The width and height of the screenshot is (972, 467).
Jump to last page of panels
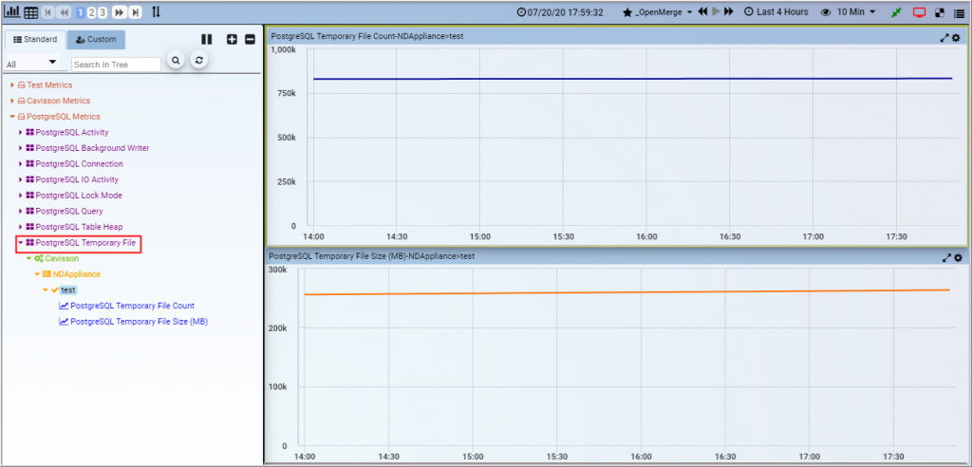[135, 12]
